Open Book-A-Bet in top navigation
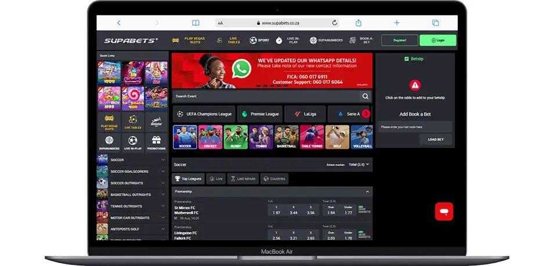 click(x=361, y=40)
